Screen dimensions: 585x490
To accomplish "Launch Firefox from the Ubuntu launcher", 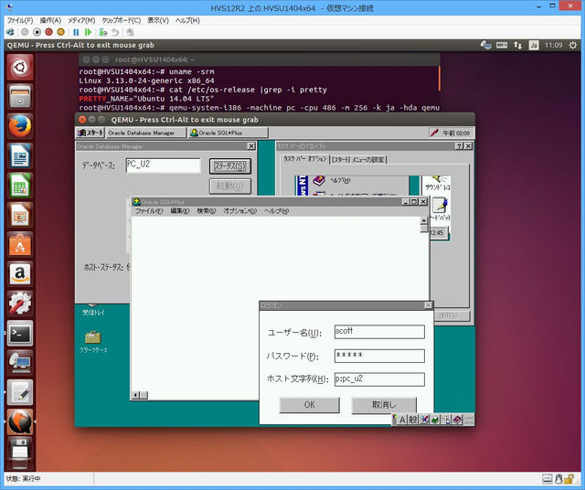I will click(20, 126).
